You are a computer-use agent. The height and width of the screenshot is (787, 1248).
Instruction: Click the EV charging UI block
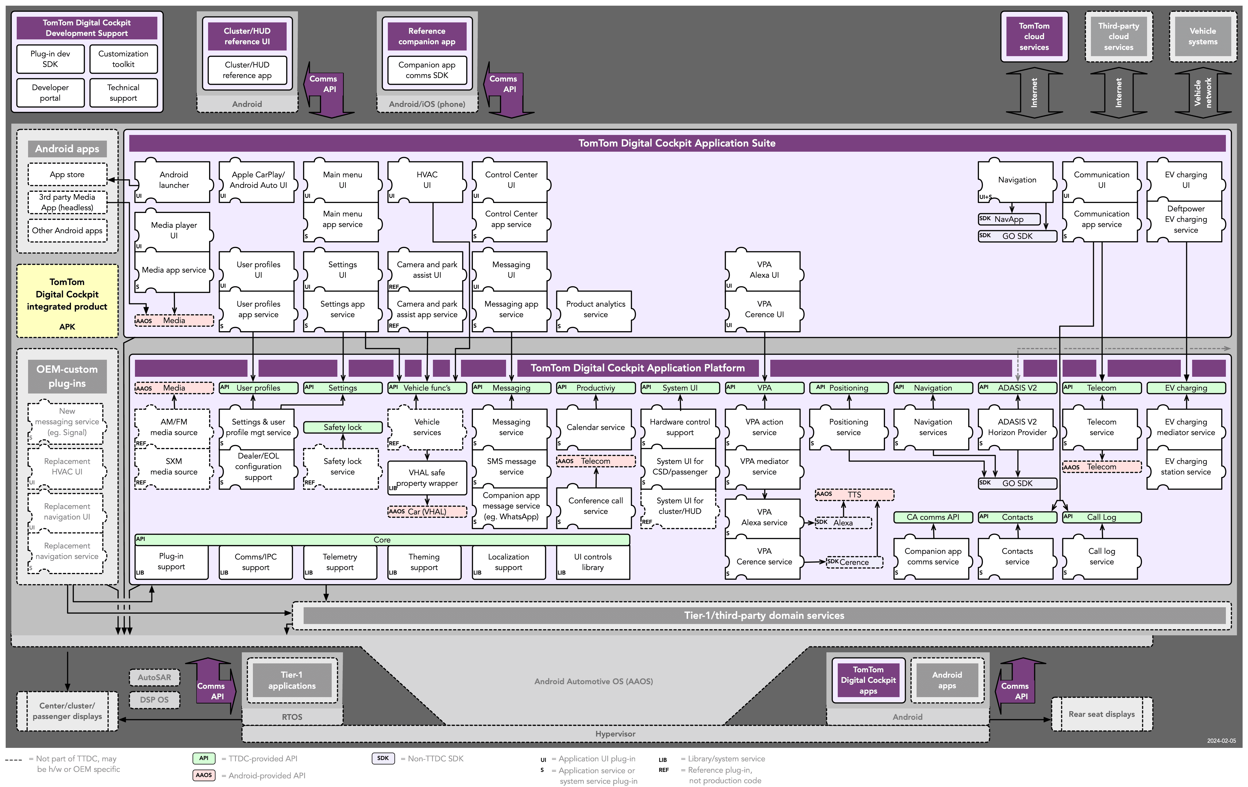point(1185,180)
